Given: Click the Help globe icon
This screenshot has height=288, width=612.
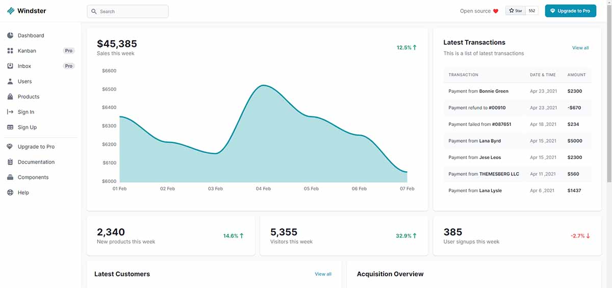Looking at the screenshot, I should (x=10, y=193).
